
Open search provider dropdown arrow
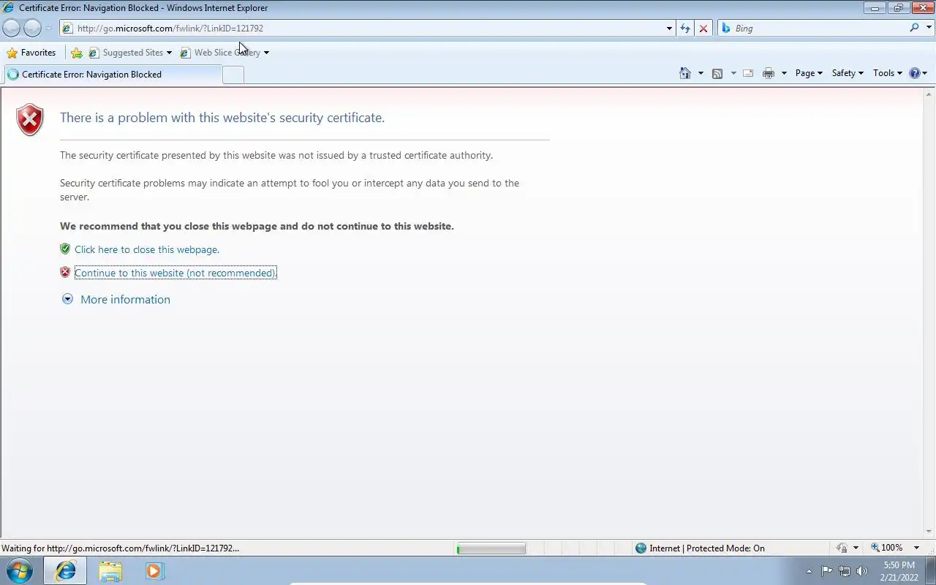tap(928, 28)
